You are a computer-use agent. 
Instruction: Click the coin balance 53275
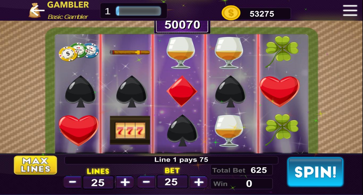tap(262, 14)
